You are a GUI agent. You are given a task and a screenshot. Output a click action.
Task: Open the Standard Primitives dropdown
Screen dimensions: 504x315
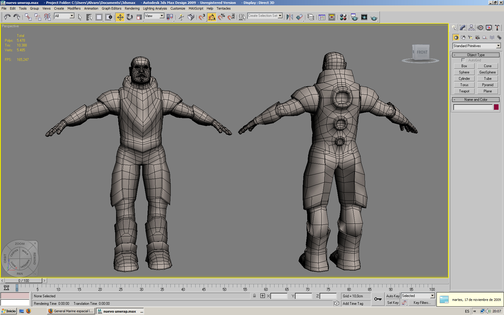coord(498,46)
